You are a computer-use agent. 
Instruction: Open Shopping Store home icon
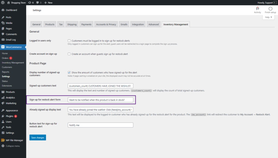click(8, 3)
